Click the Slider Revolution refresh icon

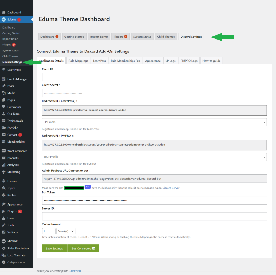coord(4,248)
